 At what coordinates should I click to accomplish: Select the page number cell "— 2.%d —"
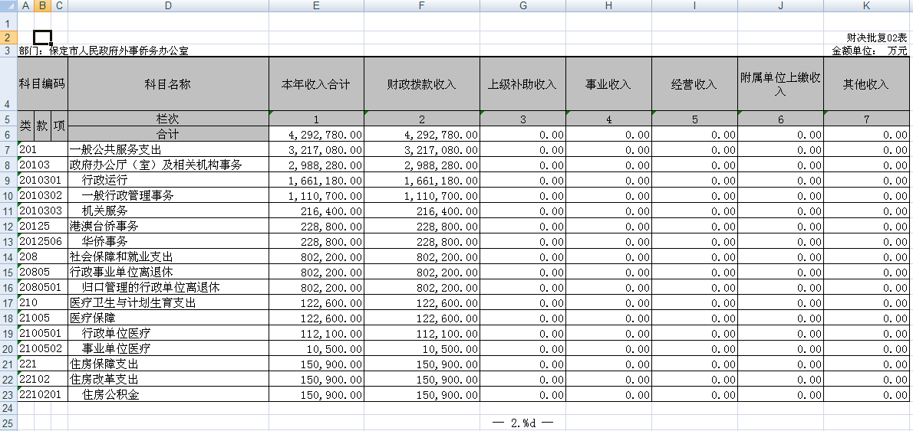[x=522, y=423]
